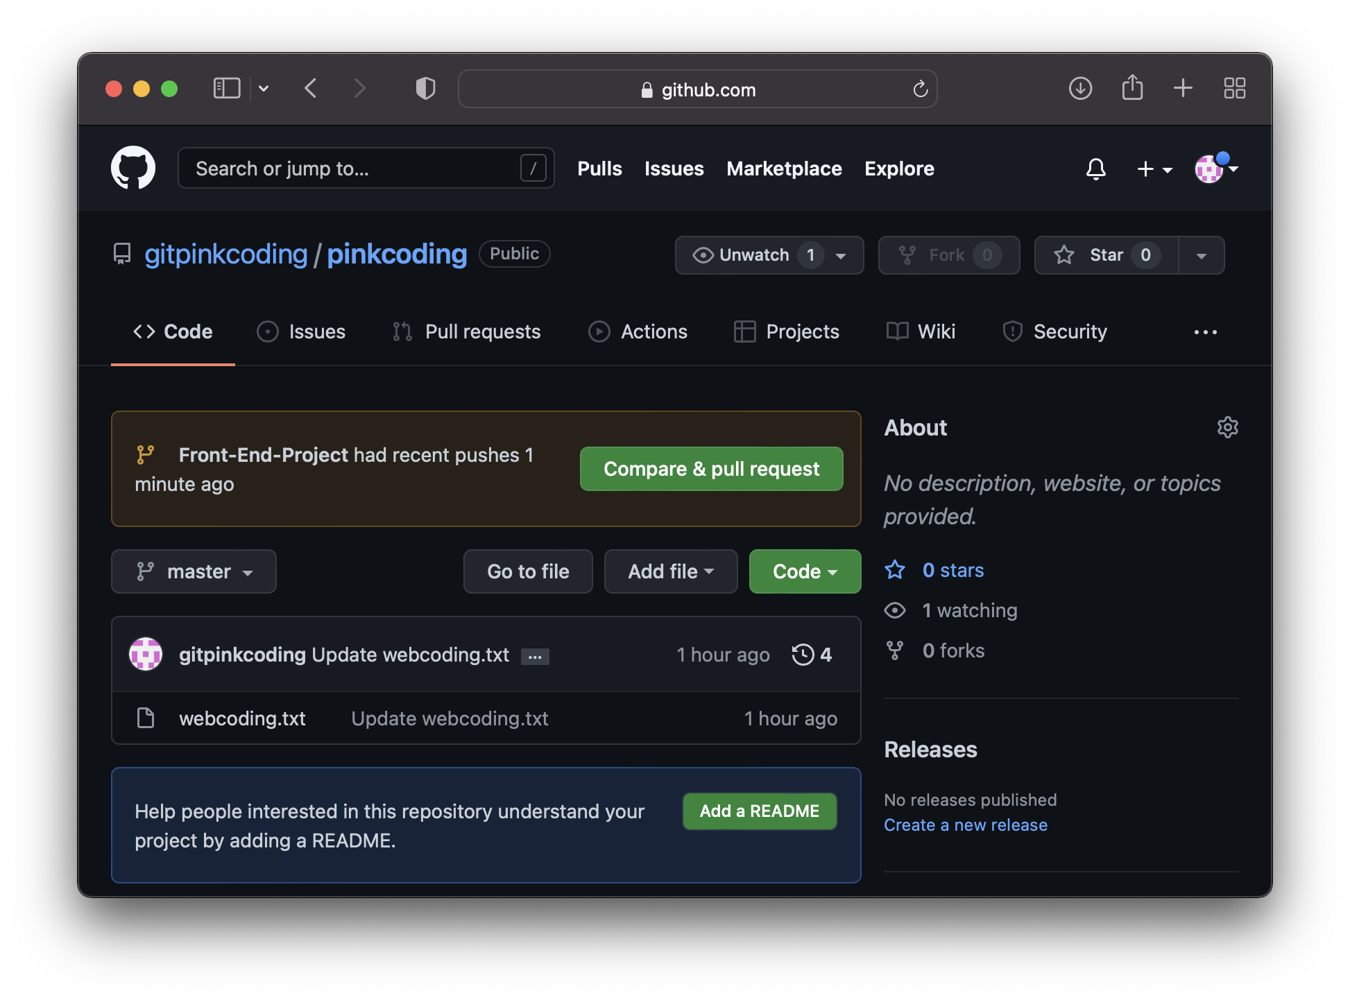
Task: Open commit history clock icon with 4
Action: (812, 655)
